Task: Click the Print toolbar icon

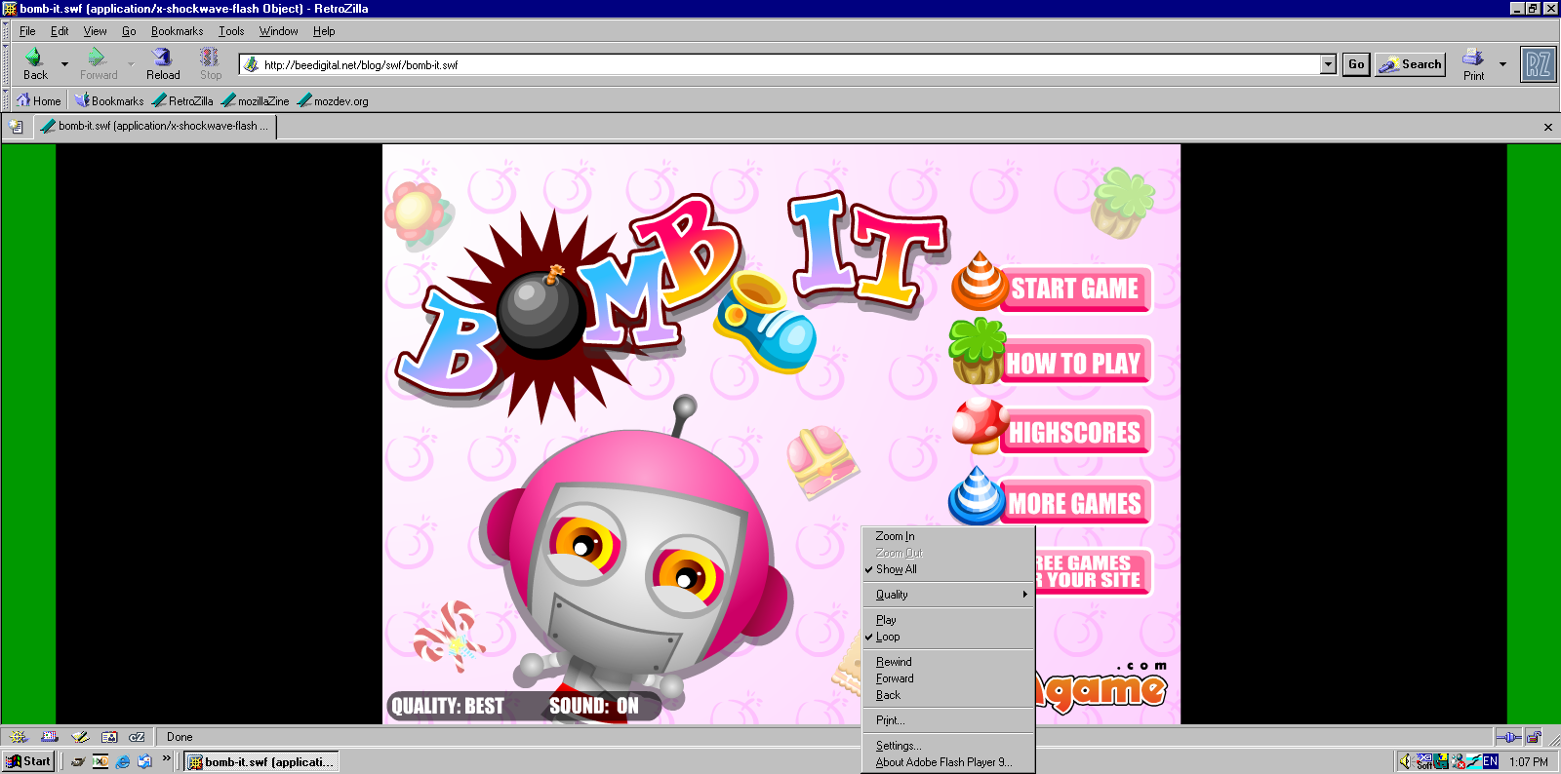Action: point(1473,58)
